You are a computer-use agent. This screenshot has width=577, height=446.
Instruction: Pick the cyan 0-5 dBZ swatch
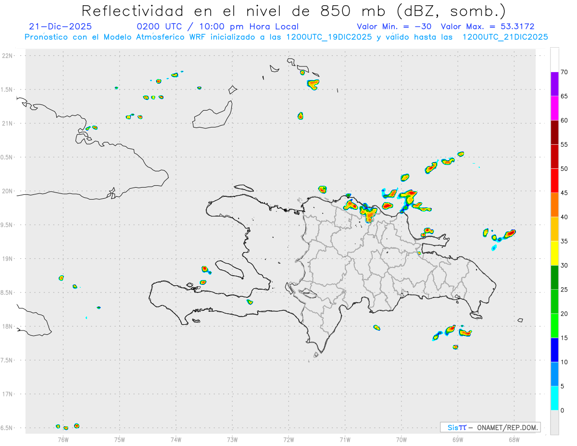point(554,398)
